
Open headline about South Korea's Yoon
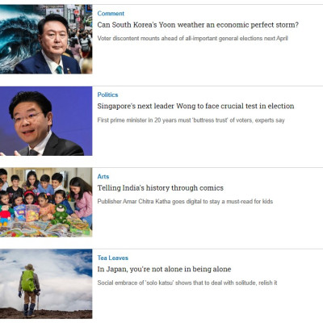click(198, 25)
